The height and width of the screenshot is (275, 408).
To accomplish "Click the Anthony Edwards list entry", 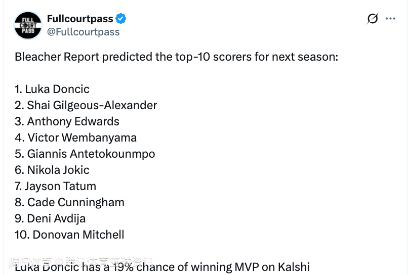I will (x=67, y=122).
